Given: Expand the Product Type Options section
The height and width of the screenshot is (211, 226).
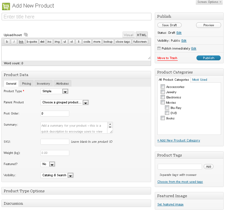Looking at the screenshot, I should point(76,191).
